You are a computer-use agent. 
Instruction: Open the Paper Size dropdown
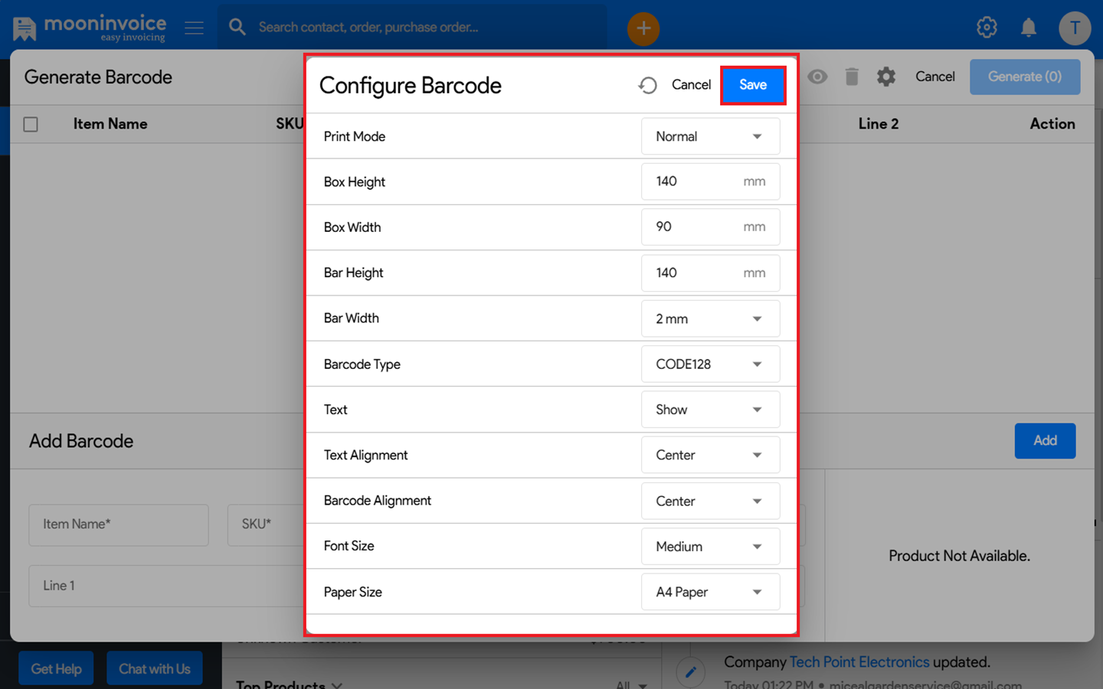[710, 592]
